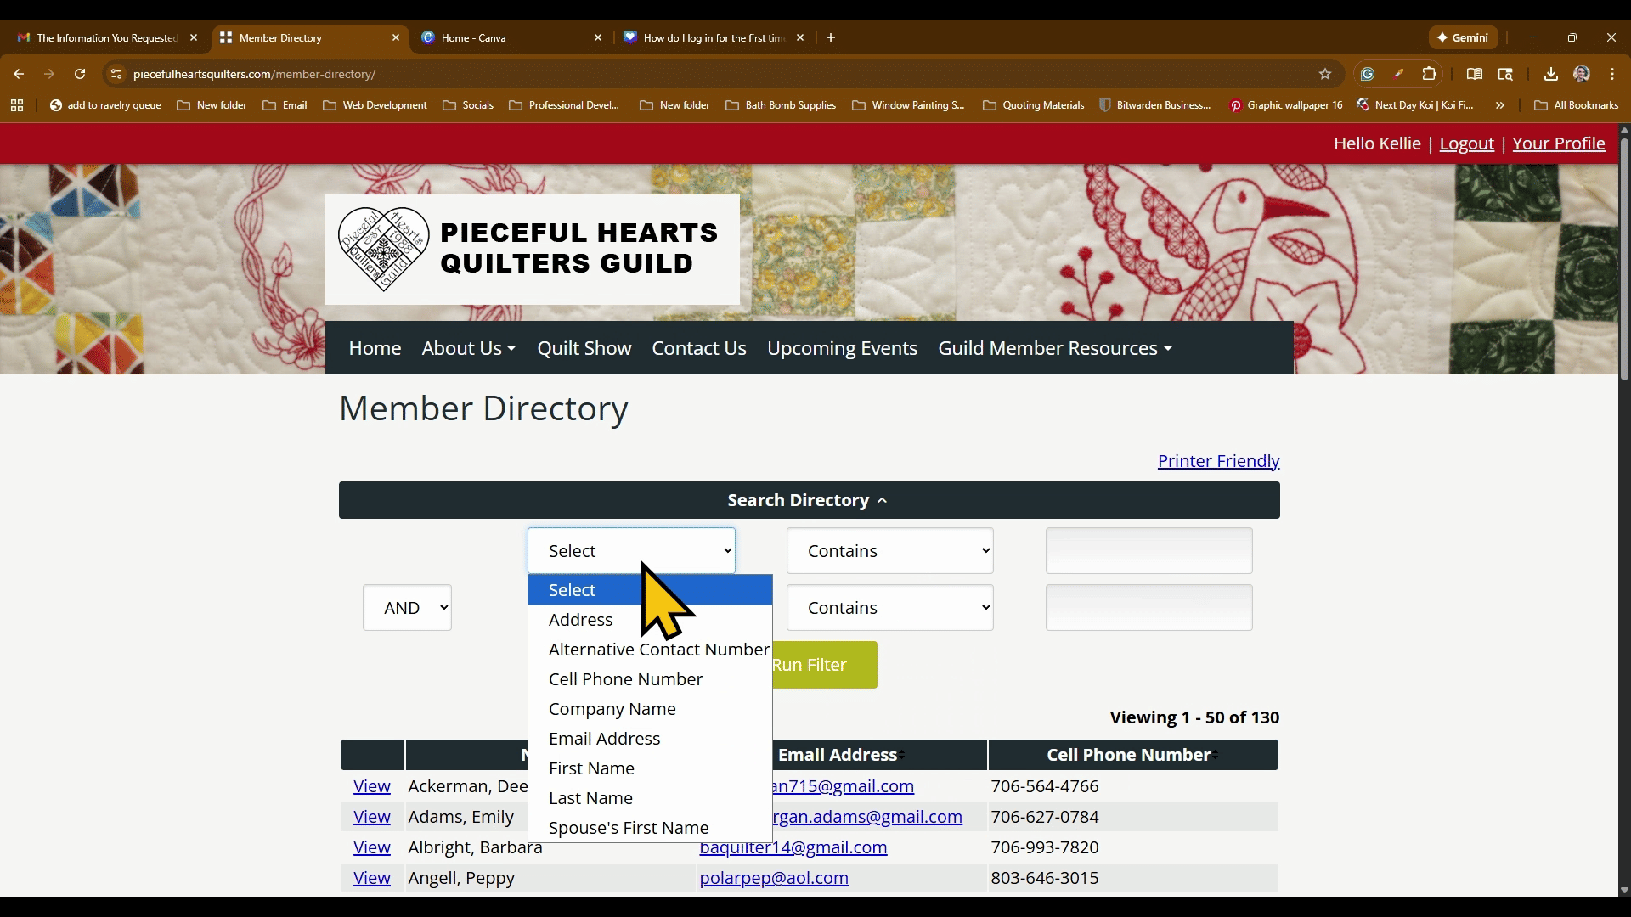1631x917 pixels.
Task: Bookmark this page with the star icon
Action: click(1325, 74)
